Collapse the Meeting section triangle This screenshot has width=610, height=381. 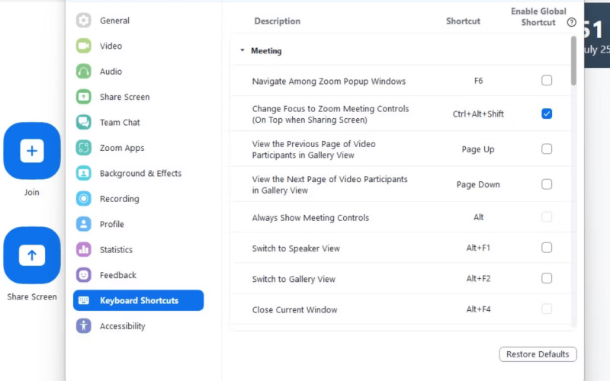(242, 50)
